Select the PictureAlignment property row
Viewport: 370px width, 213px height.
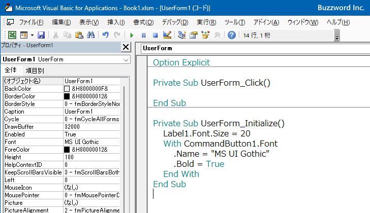point(62,210)
